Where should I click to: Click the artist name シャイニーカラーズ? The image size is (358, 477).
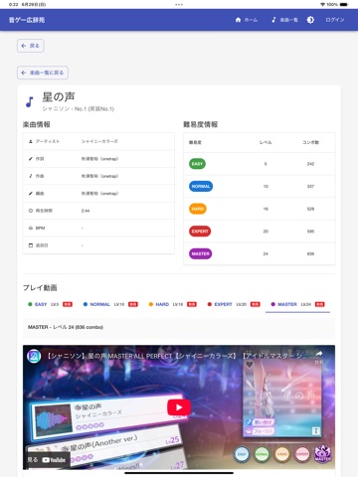99,141
